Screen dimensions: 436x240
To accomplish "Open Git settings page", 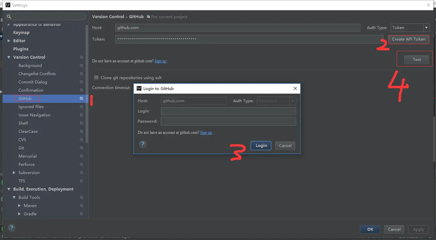I will (21, 148).
